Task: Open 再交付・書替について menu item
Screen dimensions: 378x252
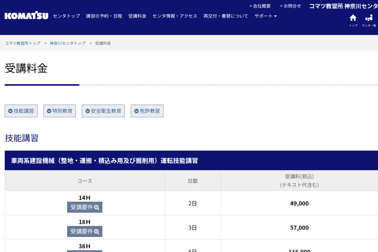Action: pos(226,16)
